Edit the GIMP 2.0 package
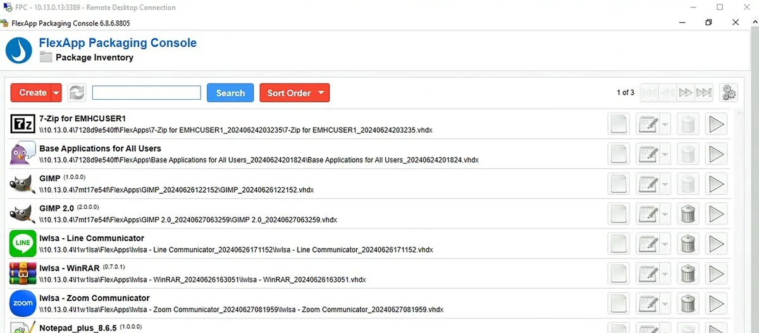 click(648, 214)
